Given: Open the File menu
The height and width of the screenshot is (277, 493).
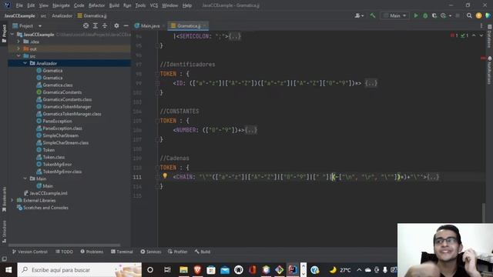Looking at the screenshot, I should tap(19, 5).
